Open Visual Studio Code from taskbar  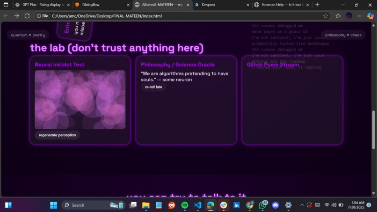(198, 205)
